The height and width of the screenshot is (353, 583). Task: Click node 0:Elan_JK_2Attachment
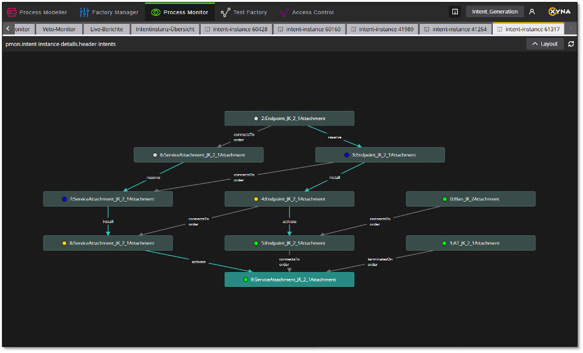coord(471,199)
